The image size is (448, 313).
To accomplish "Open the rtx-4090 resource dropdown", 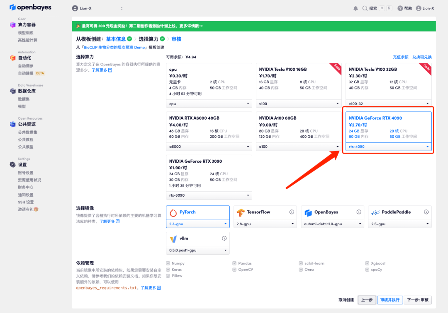I will pyautogui.click(x=389, y=147).
